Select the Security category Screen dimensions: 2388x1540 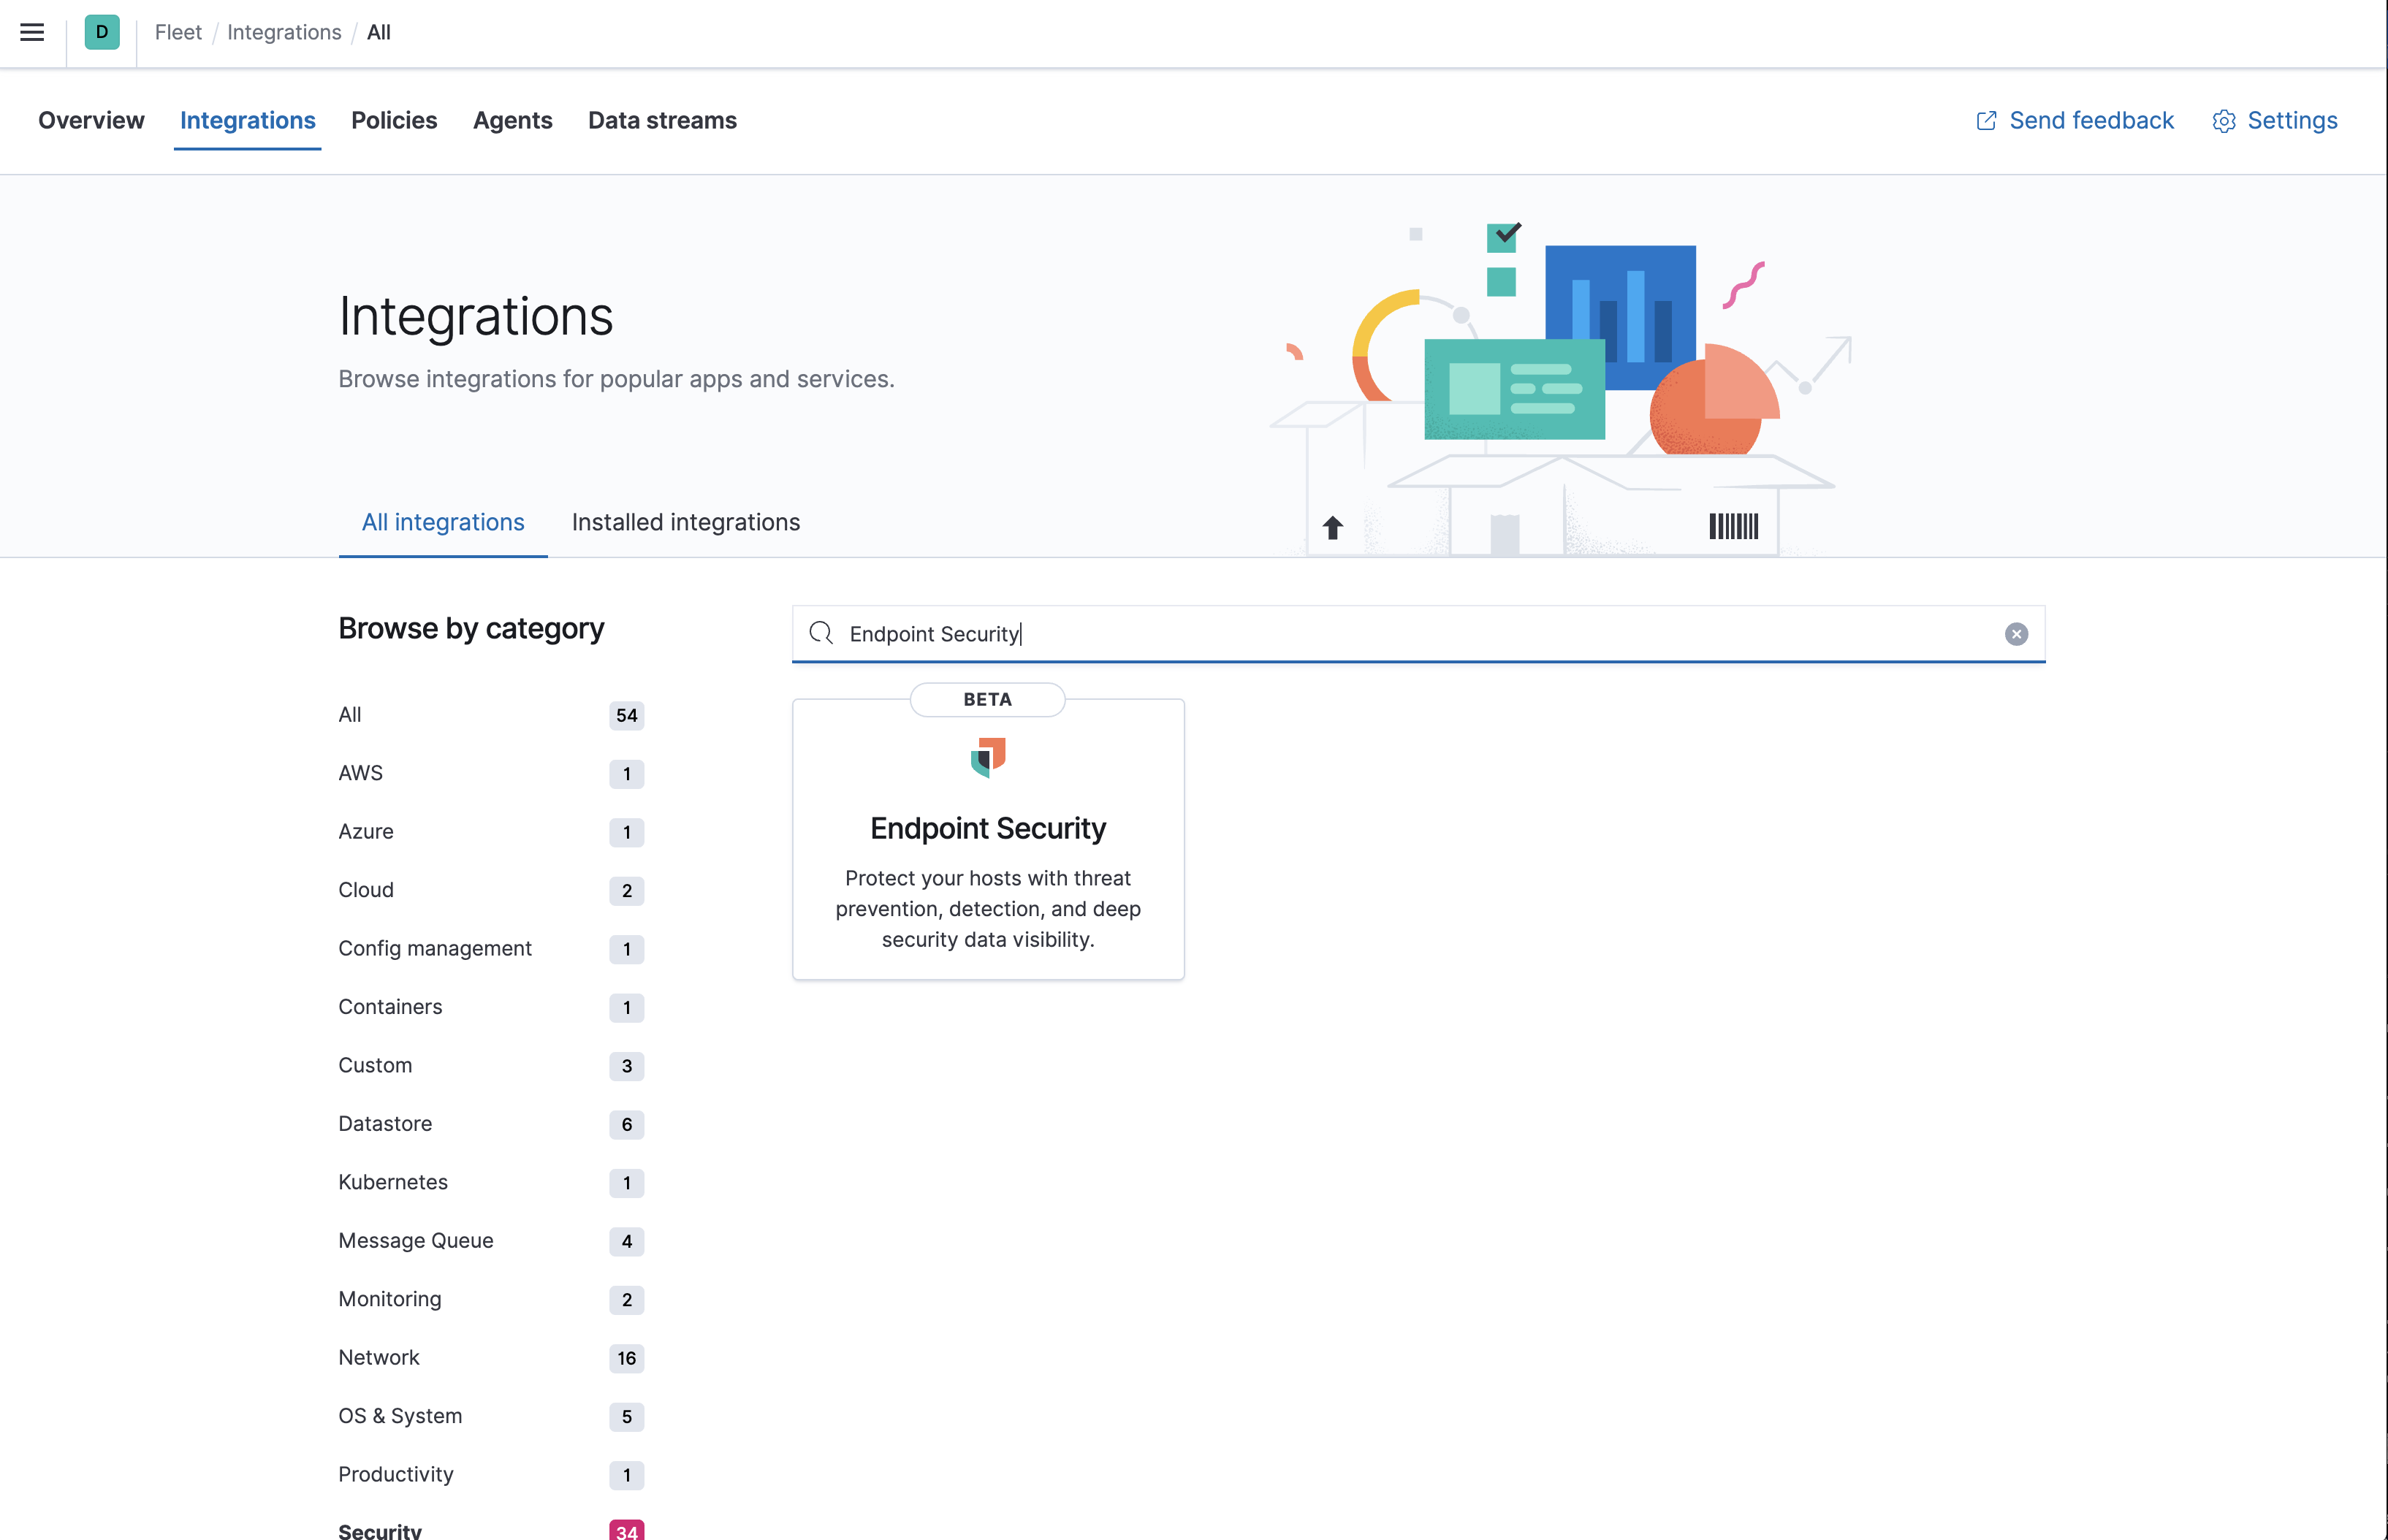380,1528
